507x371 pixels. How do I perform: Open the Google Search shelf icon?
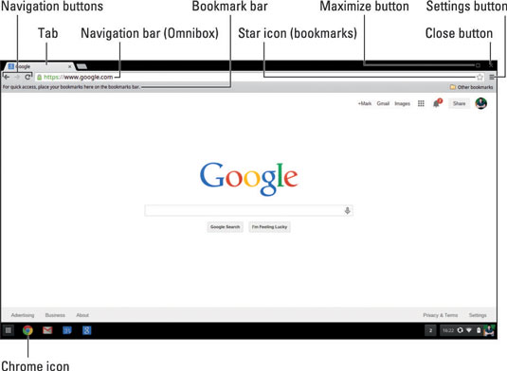[86, 330]
